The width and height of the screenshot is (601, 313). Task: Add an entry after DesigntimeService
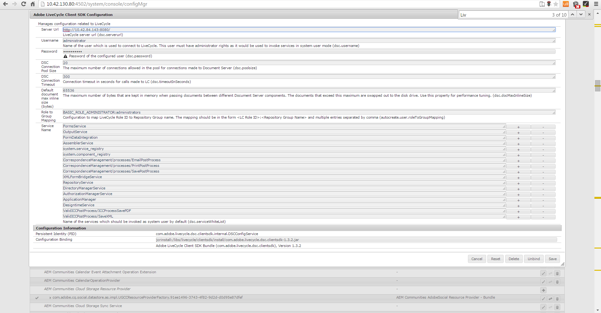tap(518, 206)
